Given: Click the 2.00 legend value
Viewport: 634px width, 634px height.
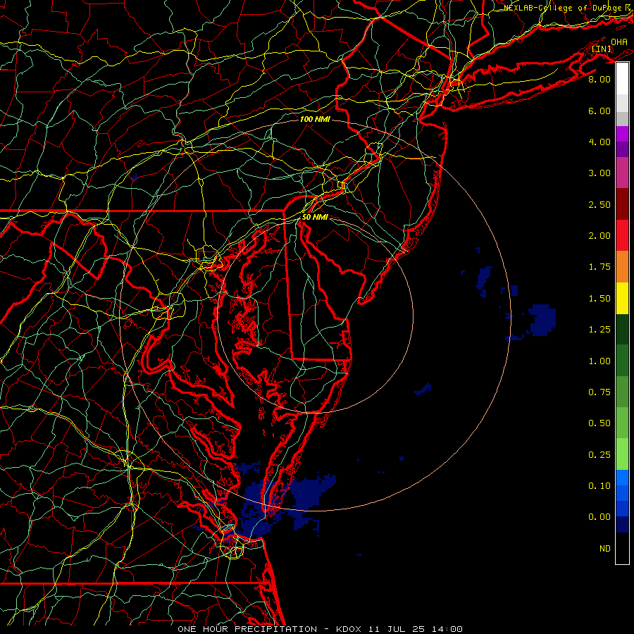Looking at the screenshot, I should click(x=599, y=236).
